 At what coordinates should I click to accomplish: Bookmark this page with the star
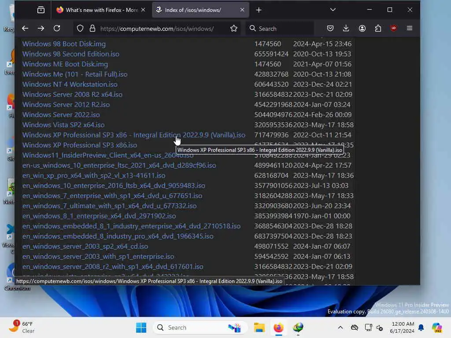[234, 28]
